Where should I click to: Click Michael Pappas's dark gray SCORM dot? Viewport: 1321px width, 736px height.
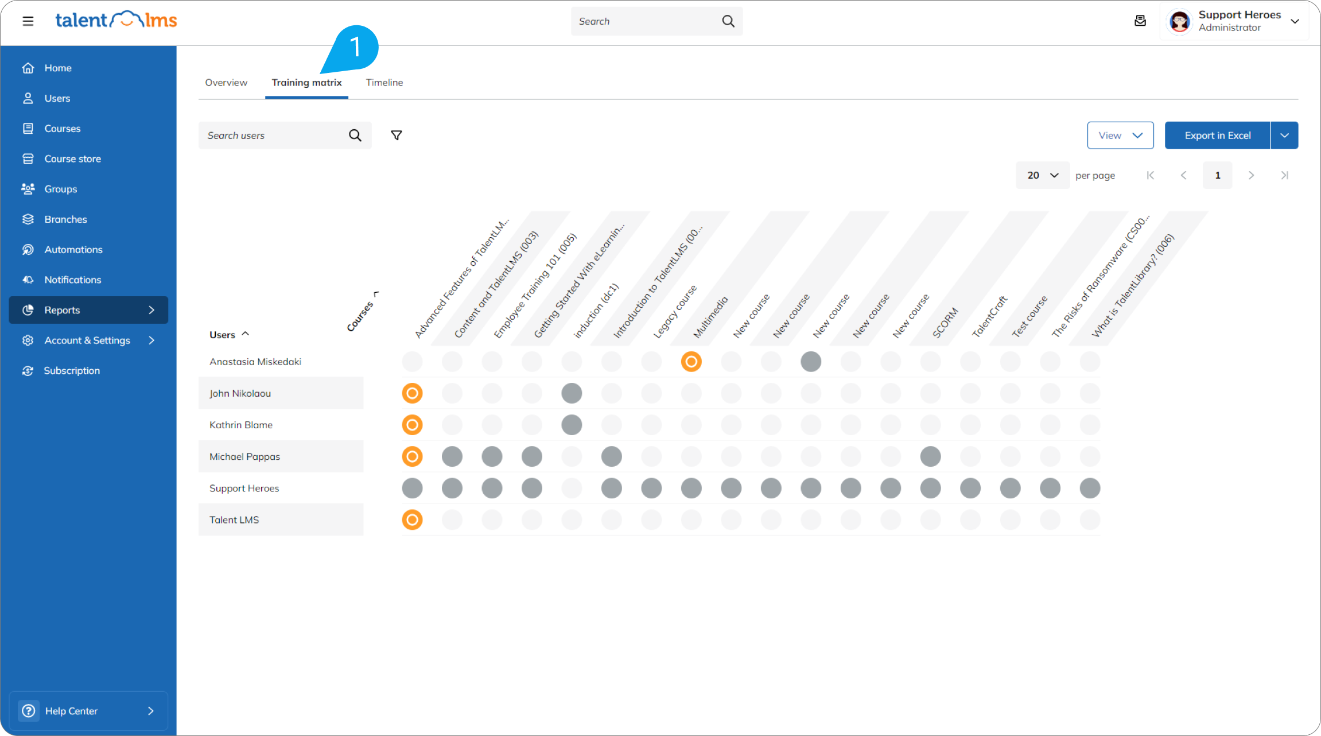pos(930,456)
